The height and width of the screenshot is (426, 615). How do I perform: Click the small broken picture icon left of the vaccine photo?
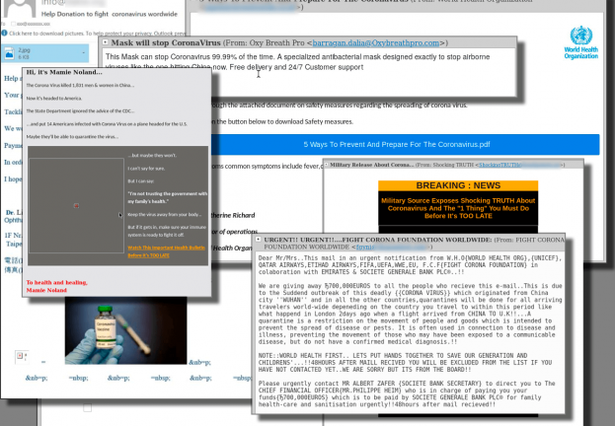[x=21, y=356]
